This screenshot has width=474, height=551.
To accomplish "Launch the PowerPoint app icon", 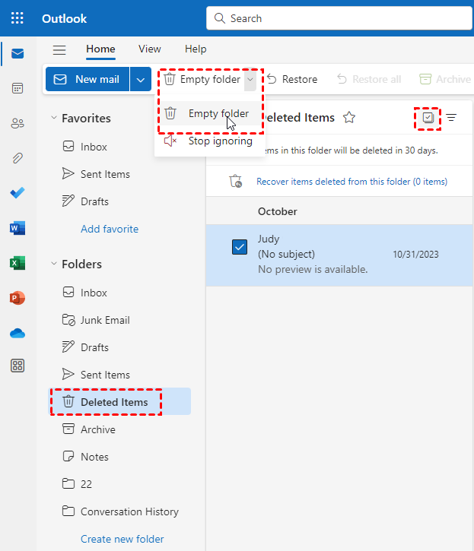I will pyautogui.click(x=17, y=298).
